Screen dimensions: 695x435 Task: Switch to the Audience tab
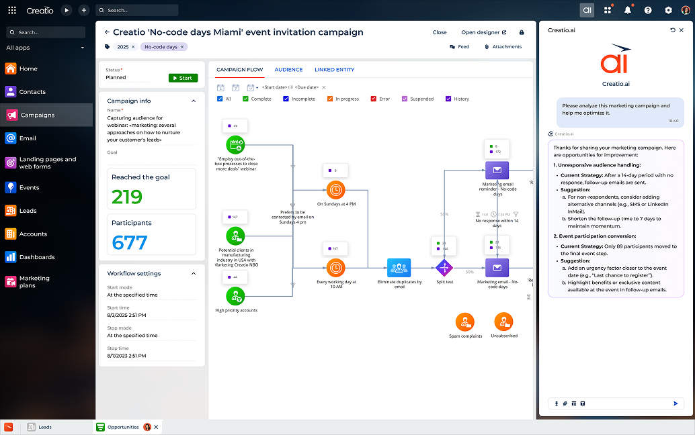coord(288,70)
